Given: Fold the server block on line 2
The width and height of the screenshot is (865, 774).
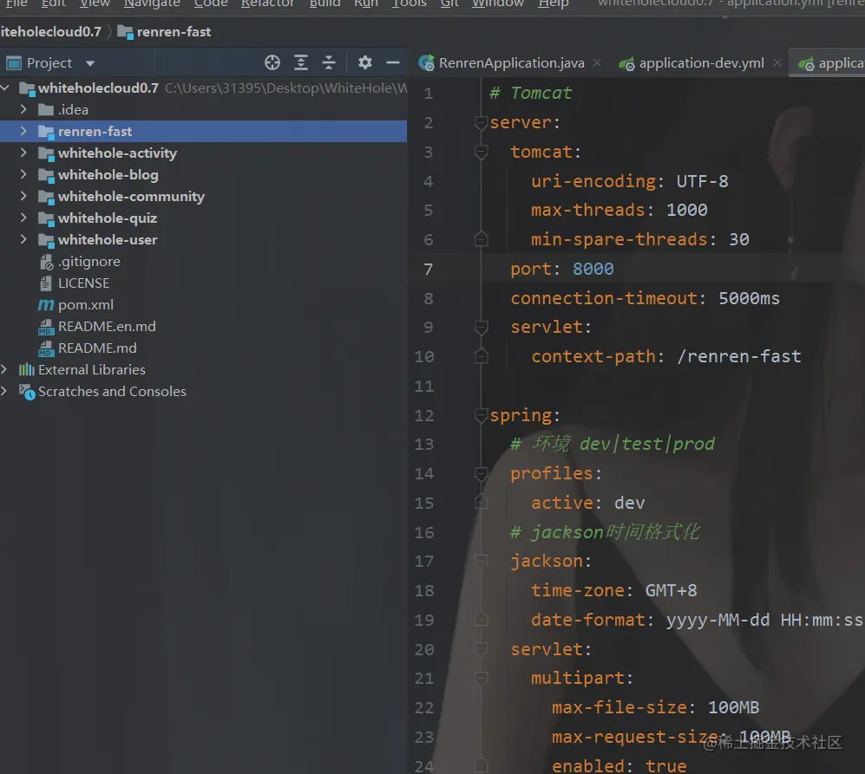Looking at the screenshot, I should click(481, 122).
